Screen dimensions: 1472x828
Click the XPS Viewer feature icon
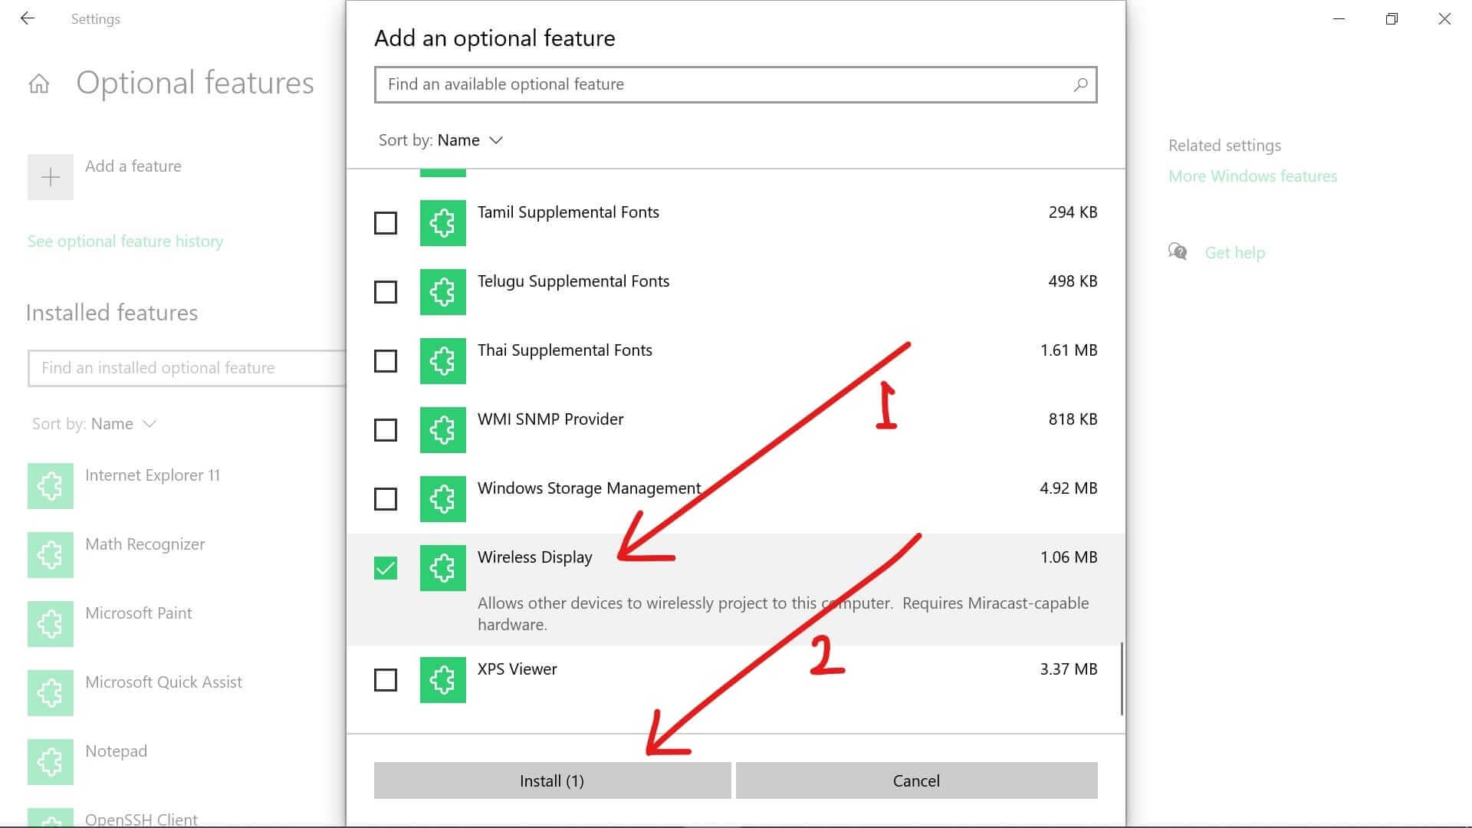coord(442,680)
